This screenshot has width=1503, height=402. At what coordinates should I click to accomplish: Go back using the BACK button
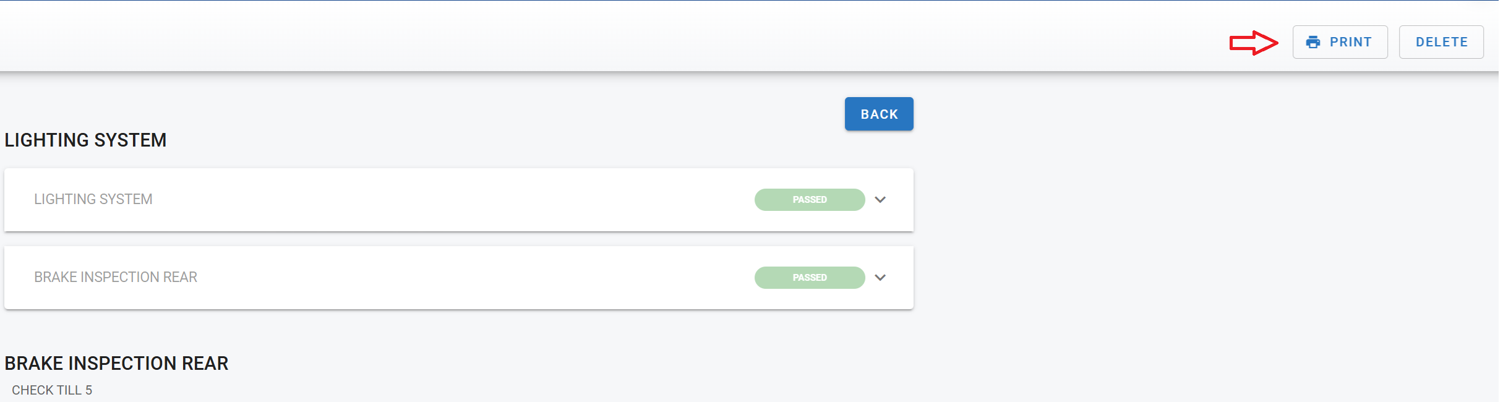[878, 114]
